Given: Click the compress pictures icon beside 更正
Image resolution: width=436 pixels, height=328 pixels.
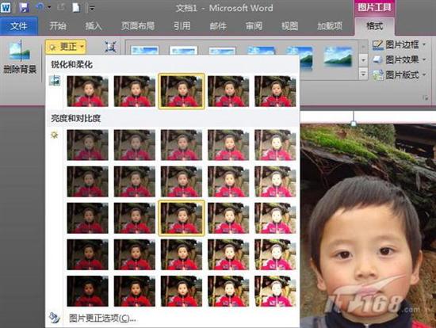Looking at the screenshot, I should point(111,47).
